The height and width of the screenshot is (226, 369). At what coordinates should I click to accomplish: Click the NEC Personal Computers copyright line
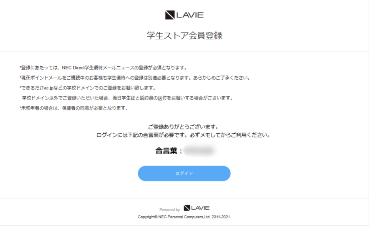[184, 217]
